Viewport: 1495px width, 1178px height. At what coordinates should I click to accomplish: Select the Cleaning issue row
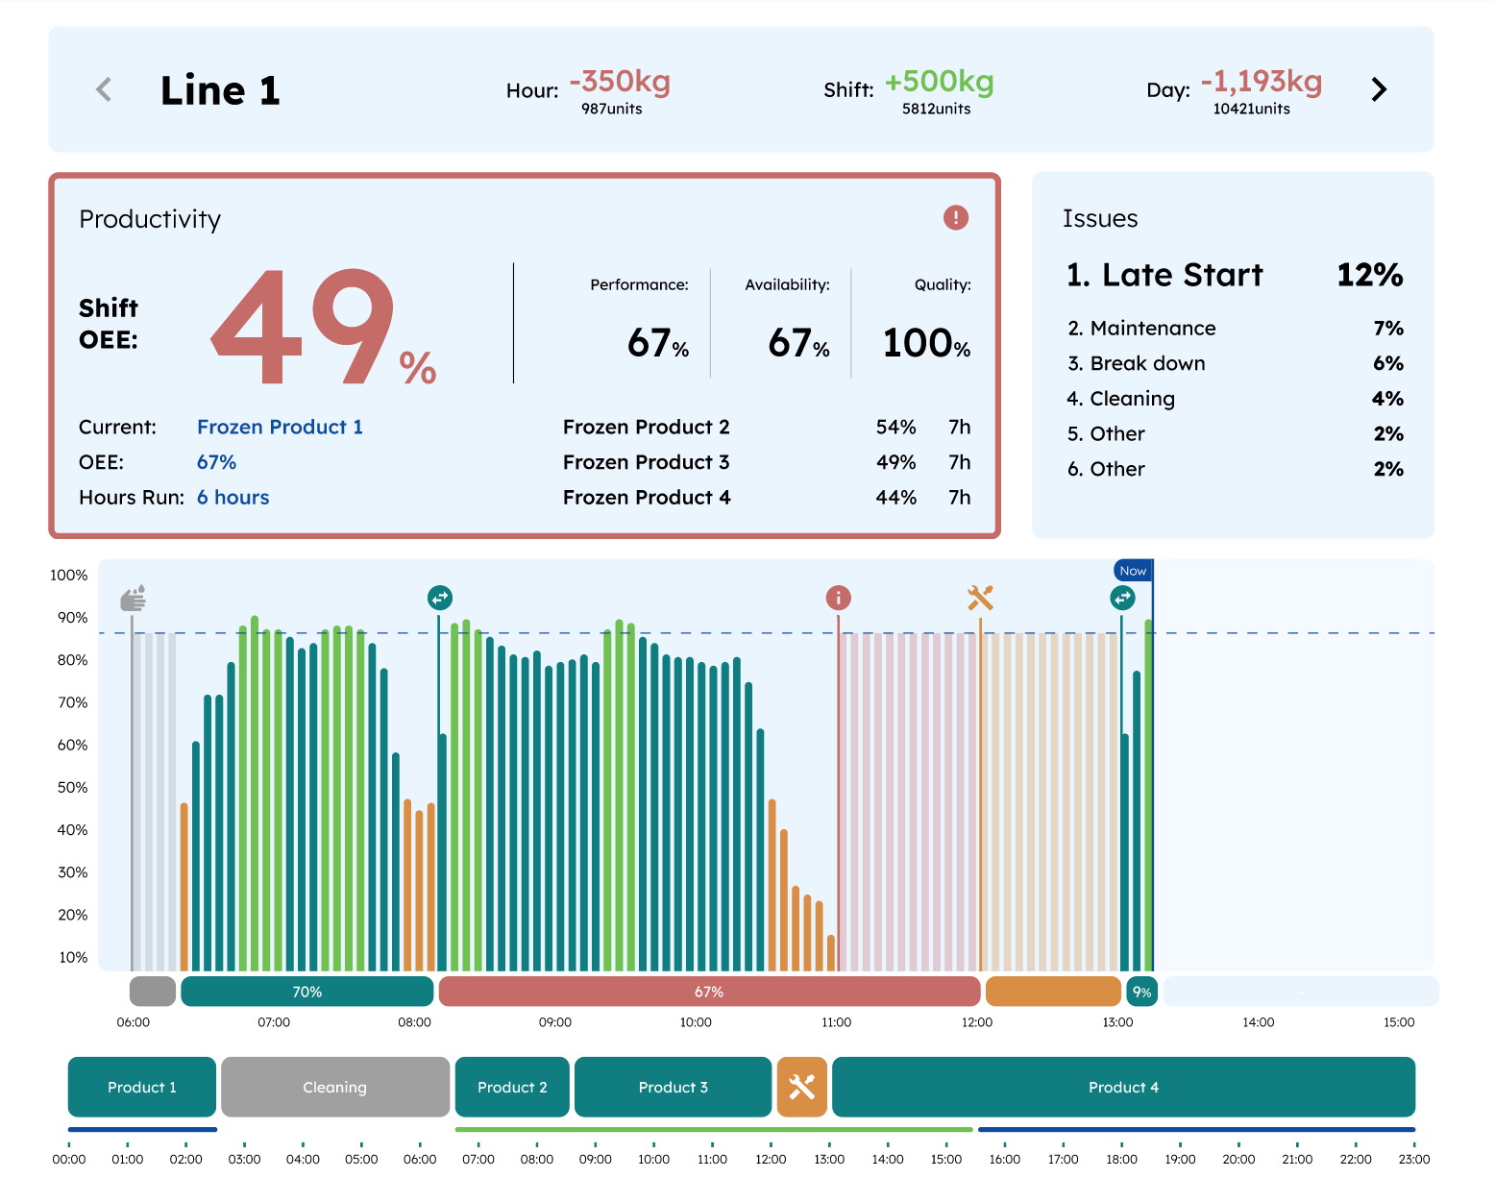coord(1235,398)
